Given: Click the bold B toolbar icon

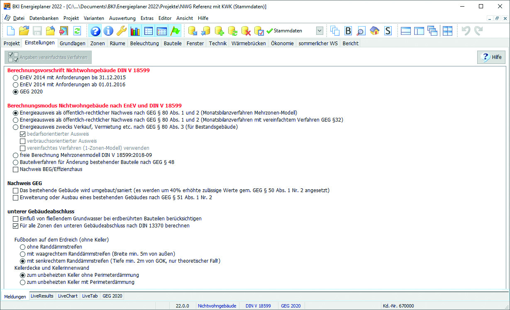Looking at the screenshot, I should point(348,31).
